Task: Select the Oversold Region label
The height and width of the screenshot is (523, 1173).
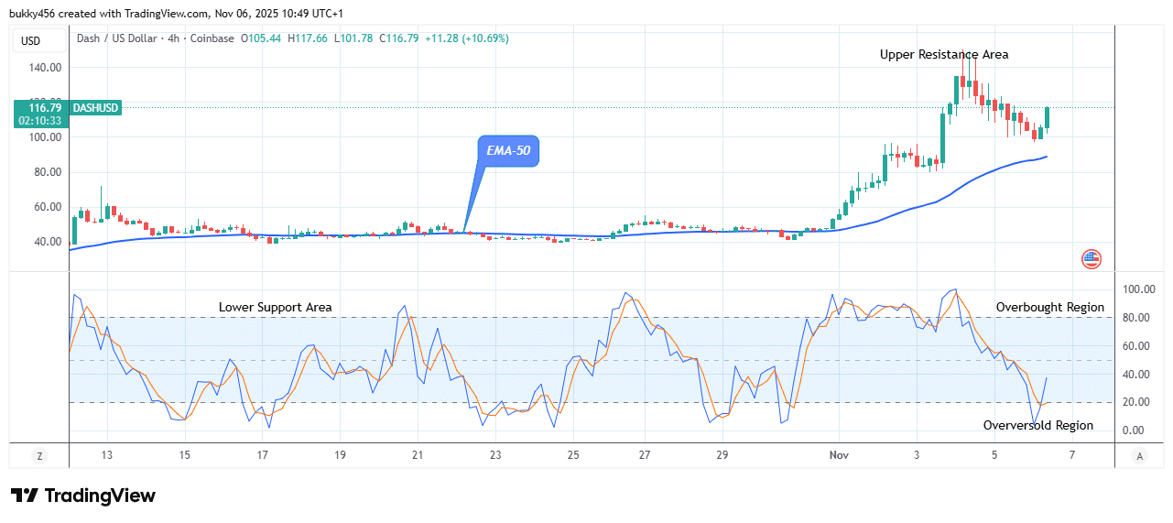Action: click(x=1038, y=426)
